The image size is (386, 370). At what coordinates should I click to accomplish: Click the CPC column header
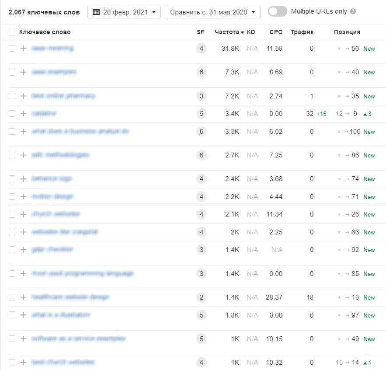[276, 32]
